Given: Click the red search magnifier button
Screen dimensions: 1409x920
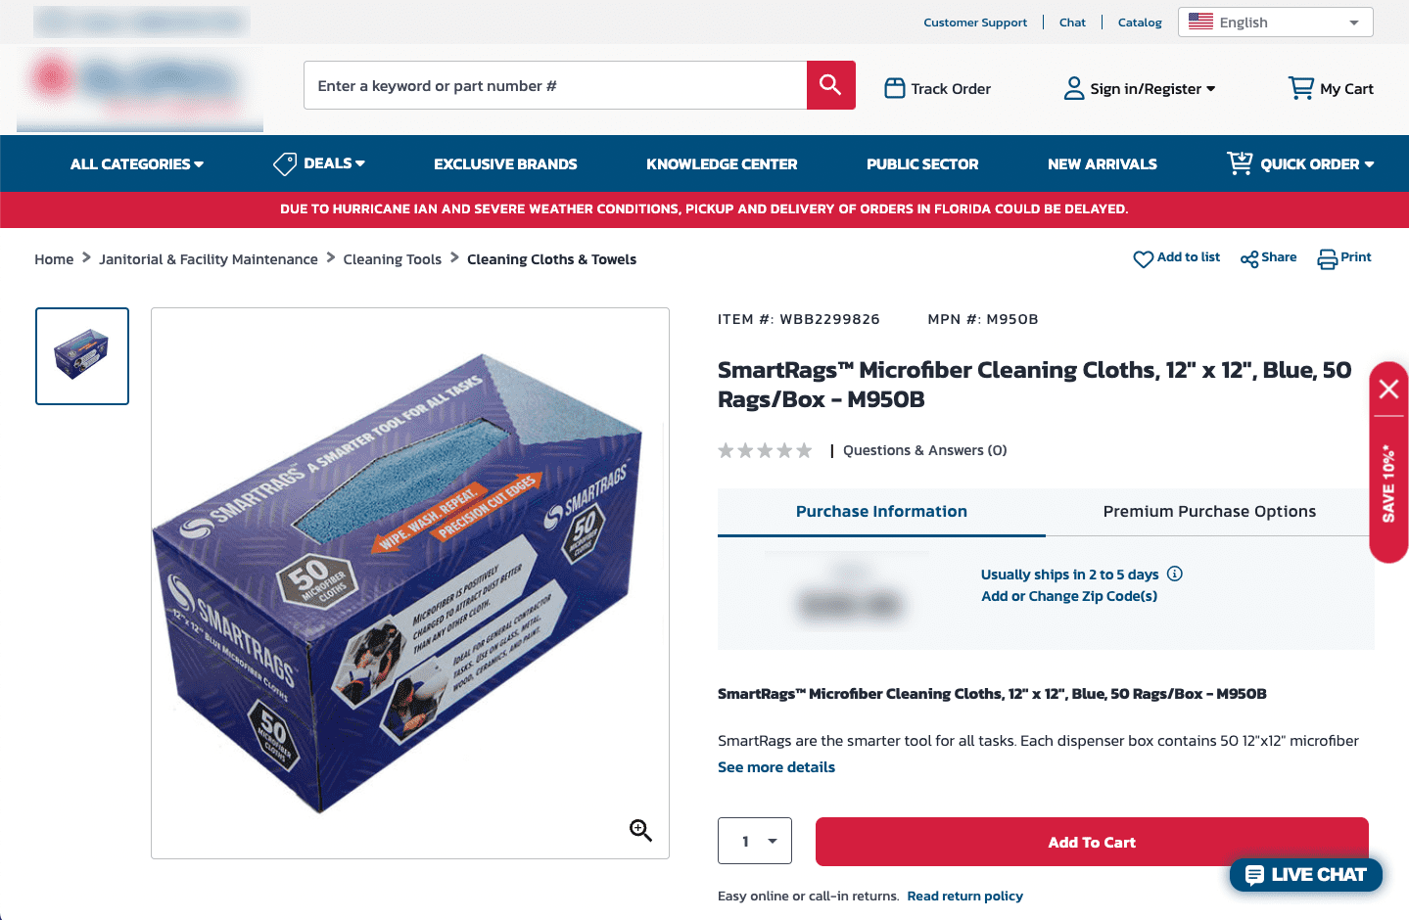Looking at the screenshot, I should click(x=830, y=85).
